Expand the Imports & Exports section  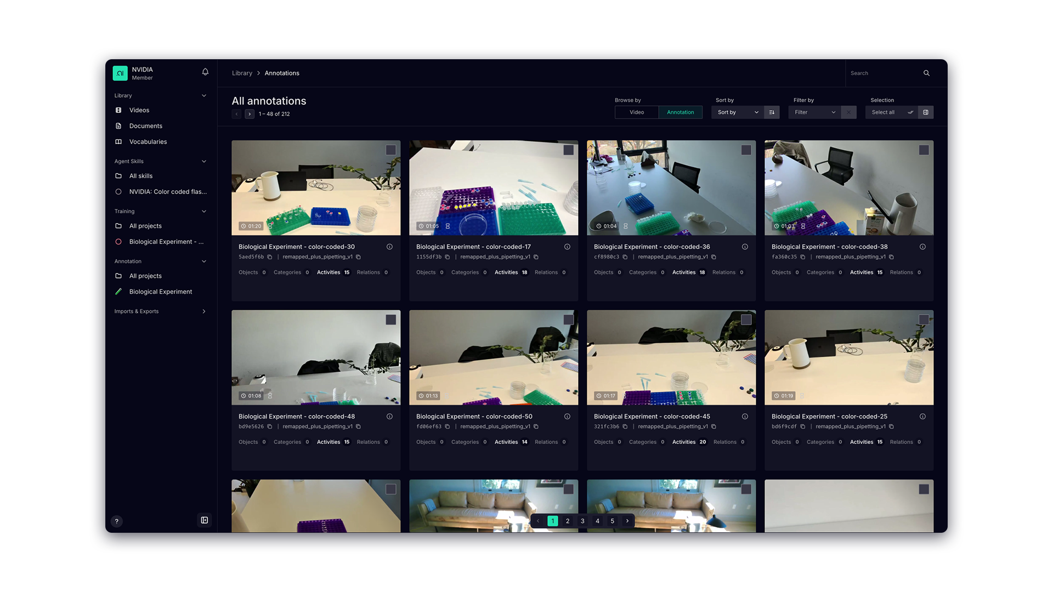pos(204,311)
